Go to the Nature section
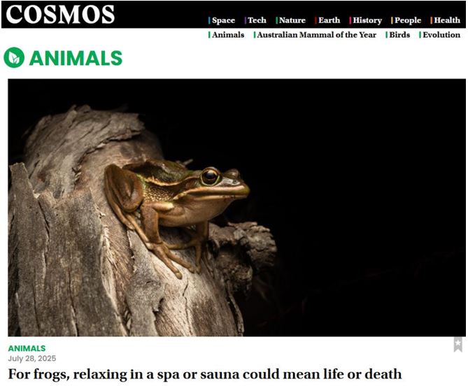The width and height of the screenshot is (468, 386). [x=291, y=20]
